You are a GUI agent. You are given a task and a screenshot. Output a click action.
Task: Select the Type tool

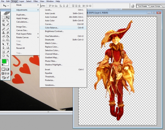click(x=8, y=44)
